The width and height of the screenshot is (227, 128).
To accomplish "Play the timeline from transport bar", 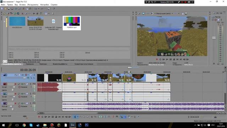I will pos(49,117).
